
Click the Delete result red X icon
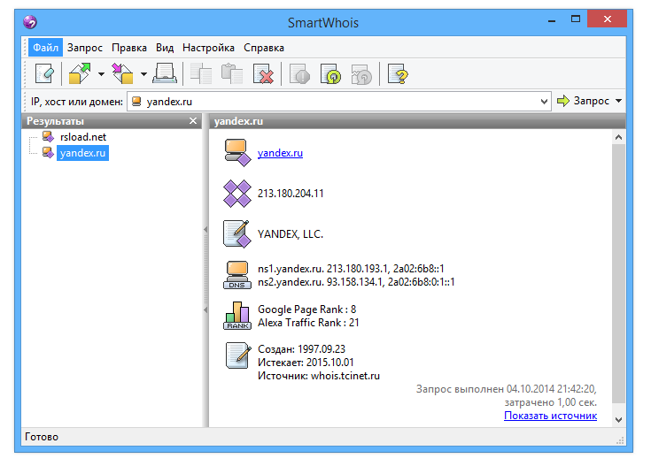click(263, 73)
